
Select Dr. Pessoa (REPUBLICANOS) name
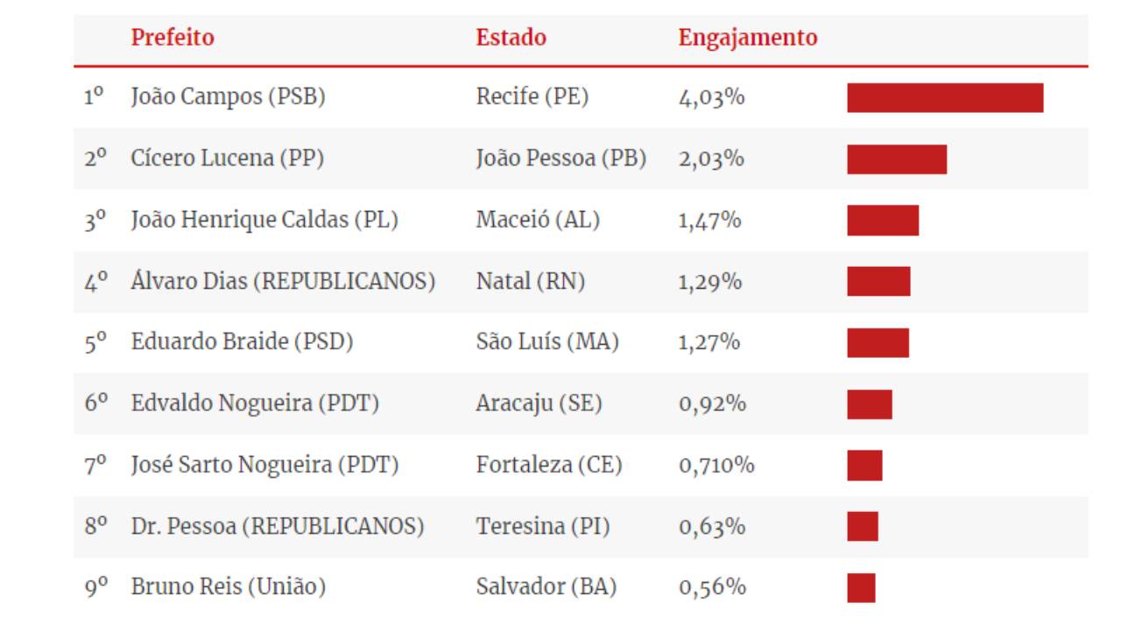pos(278,527)
